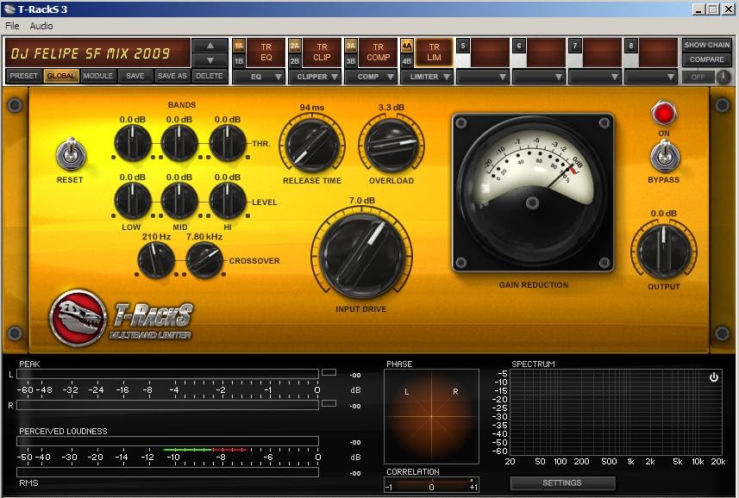Toggle the spectrum analyzer power button
Screen dimensions: 739x498
(715, 376)
